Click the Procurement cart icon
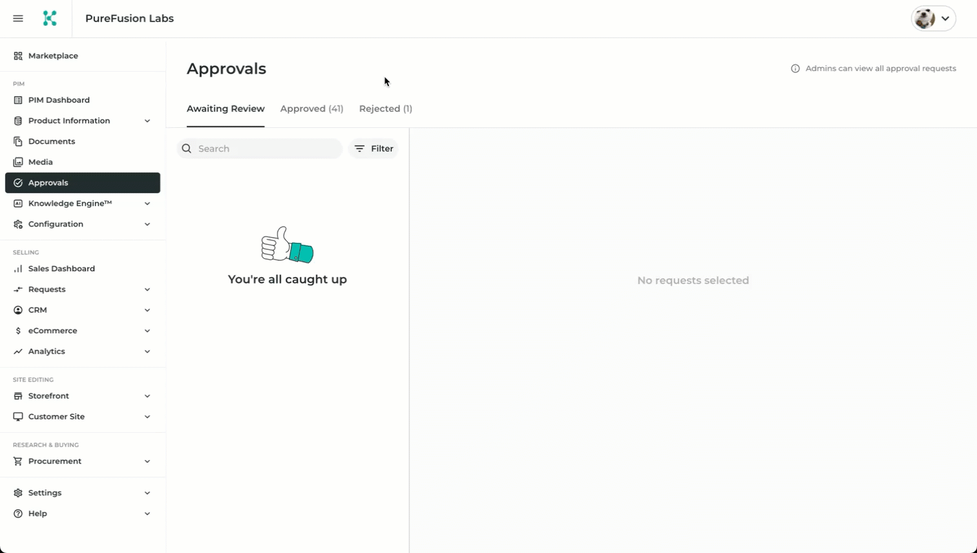 click(x=18, y=461)
